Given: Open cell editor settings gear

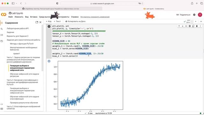Looking at the screenshot, I should pyautogui.click(x=190, y=26).
